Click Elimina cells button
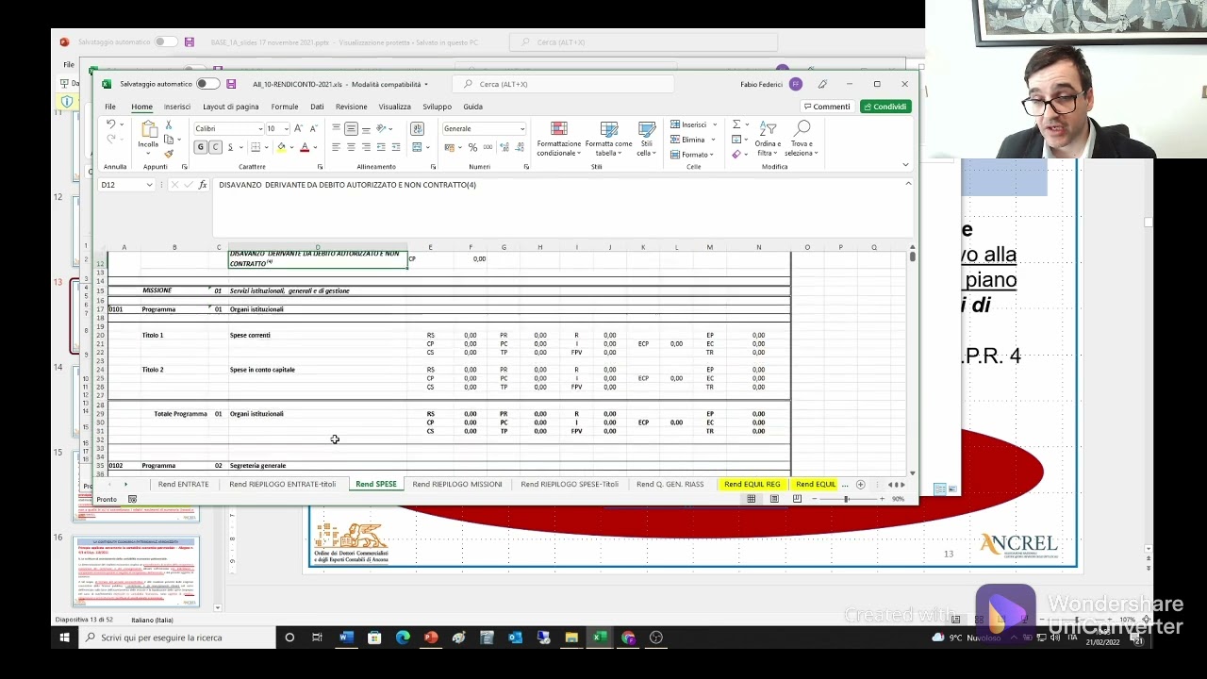Image resolution: width=1207 pixels, height=679 pixels. (x=692, y=140)
